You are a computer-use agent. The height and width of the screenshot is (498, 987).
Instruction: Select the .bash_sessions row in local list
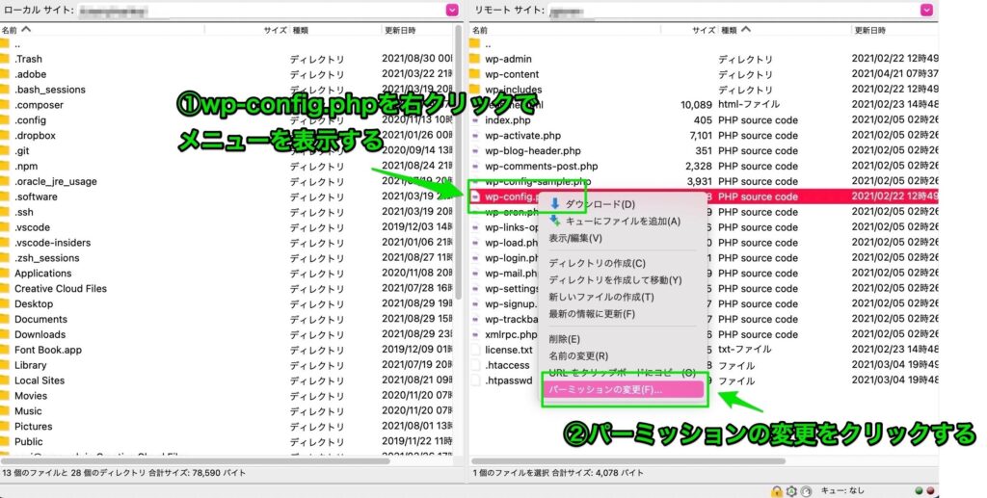click(x=227, y=90)
